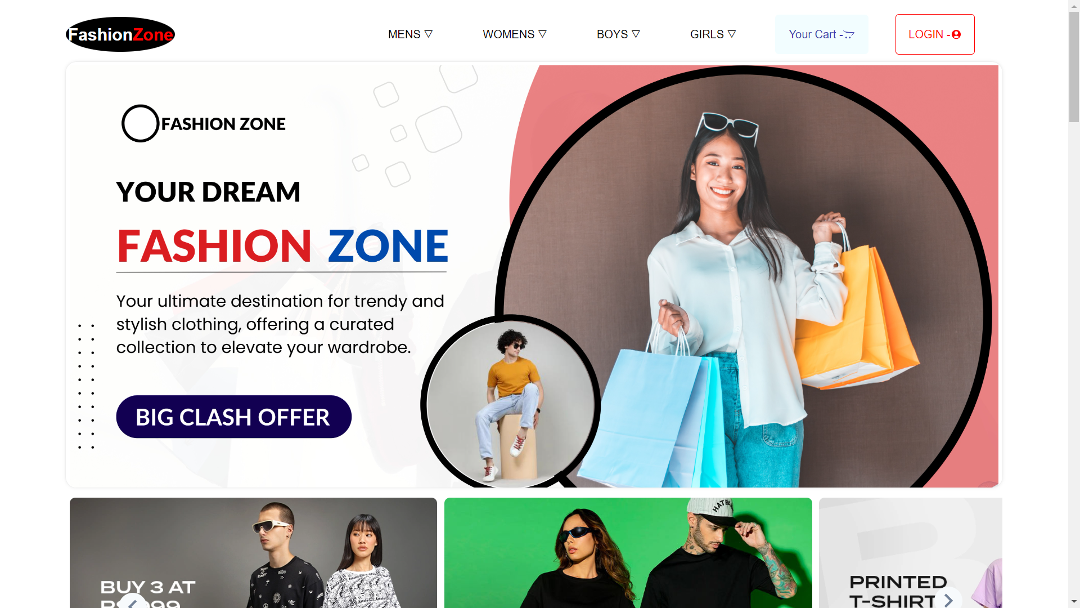This screenshot has width=1080, height=608.
Task: Click the circle logo beside FASHION ZONE banner text
Action: pos(140,123)
